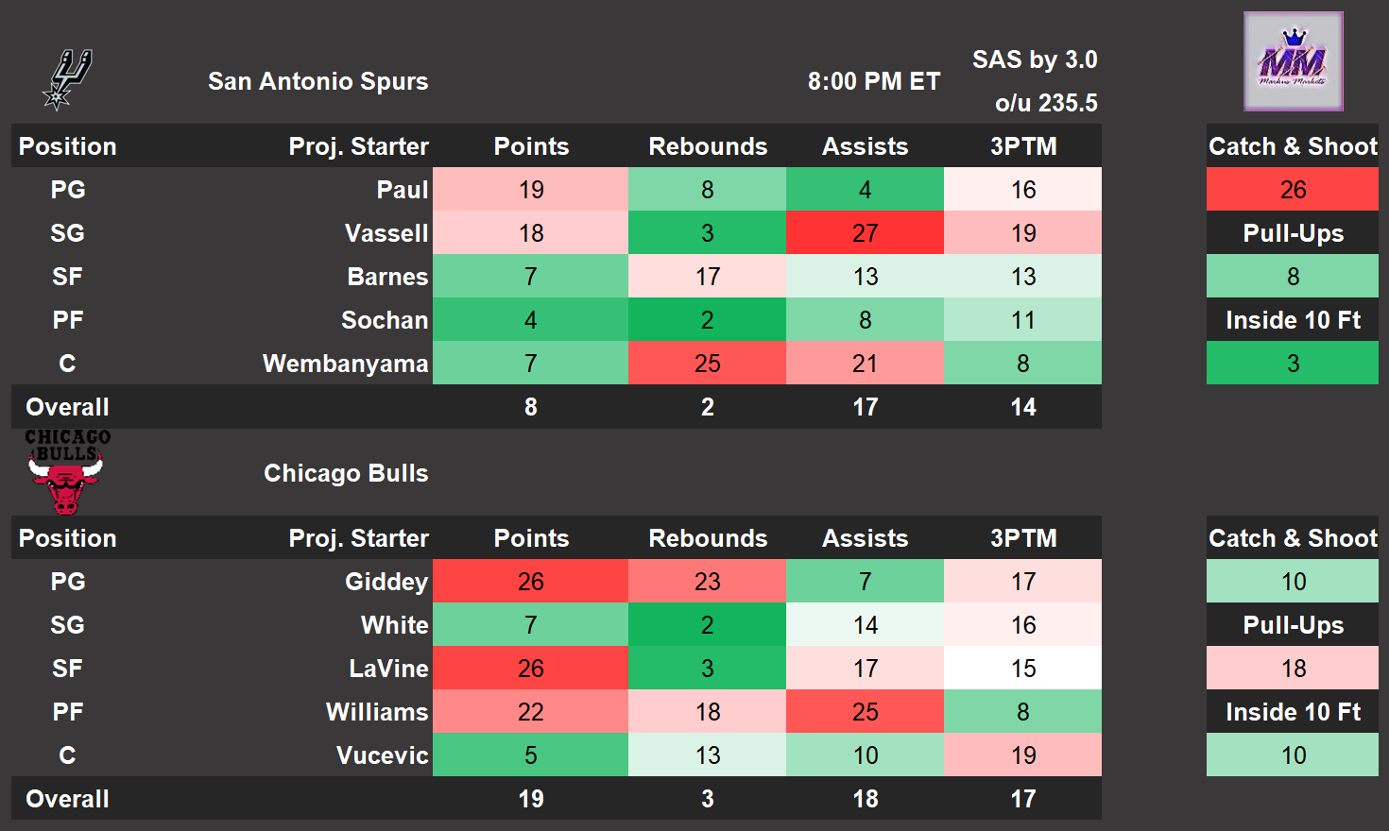Screen dimensions: 1389x831
Task: Click the Points header in Spurs table
Action: tap(531, 146)
